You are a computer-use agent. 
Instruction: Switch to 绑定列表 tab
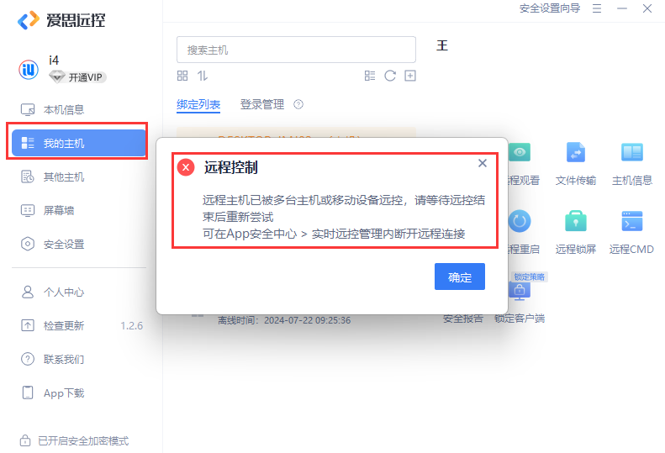198,104
